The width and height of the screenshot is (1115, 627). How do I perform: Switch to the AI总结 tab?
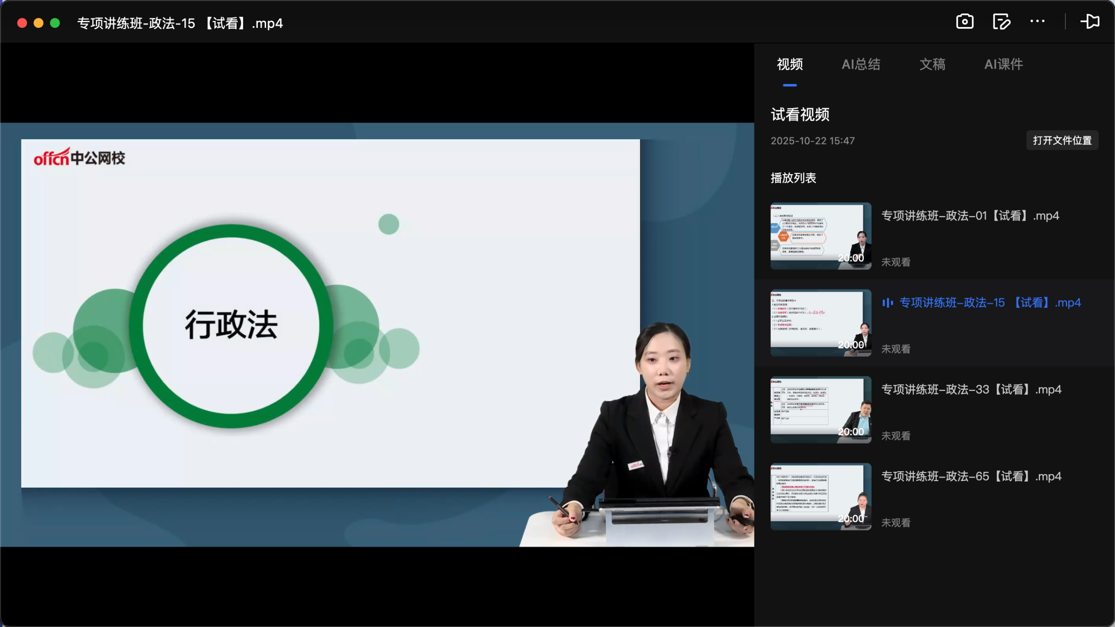(x=861, y=64)
